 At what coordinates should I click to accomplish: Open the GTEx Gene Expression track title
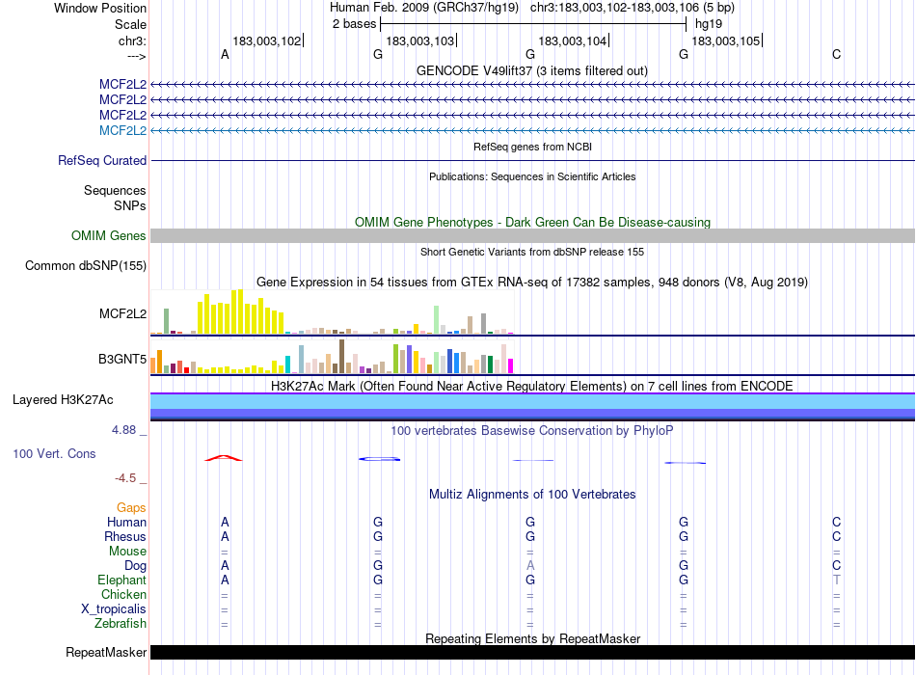tap(532, 283)
